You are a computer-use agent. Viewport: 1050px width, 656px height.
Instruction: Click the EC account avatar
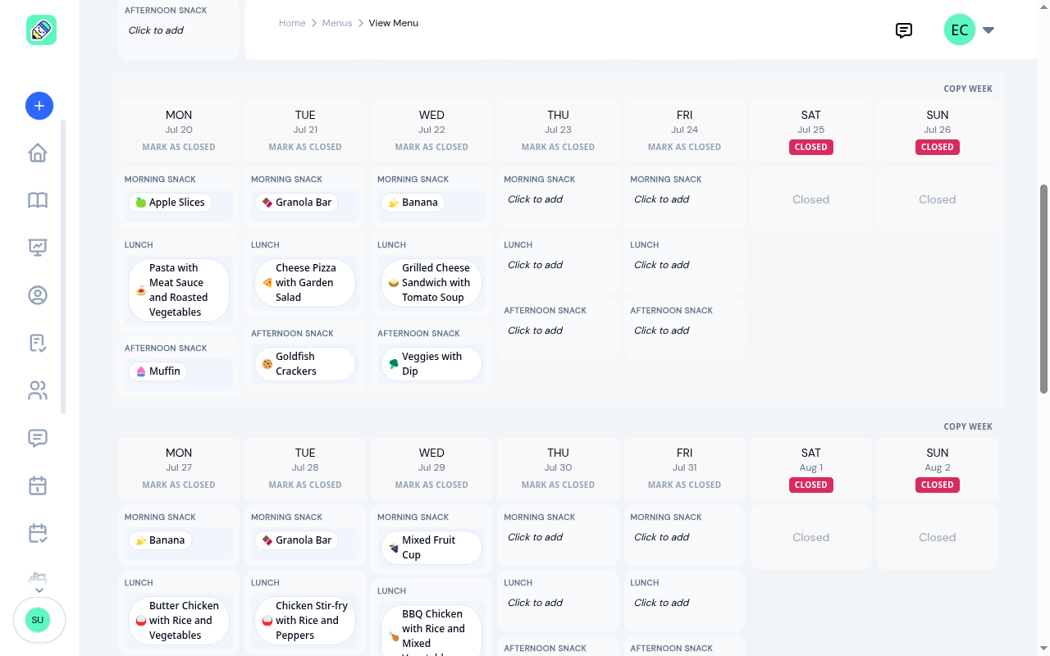coord(960,30)
